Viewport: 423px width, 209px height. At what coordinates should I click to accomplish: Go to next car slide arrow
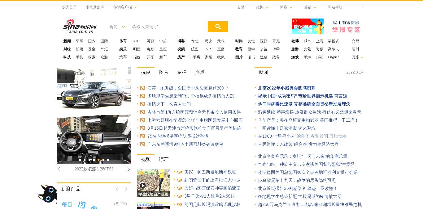(129, 169)
